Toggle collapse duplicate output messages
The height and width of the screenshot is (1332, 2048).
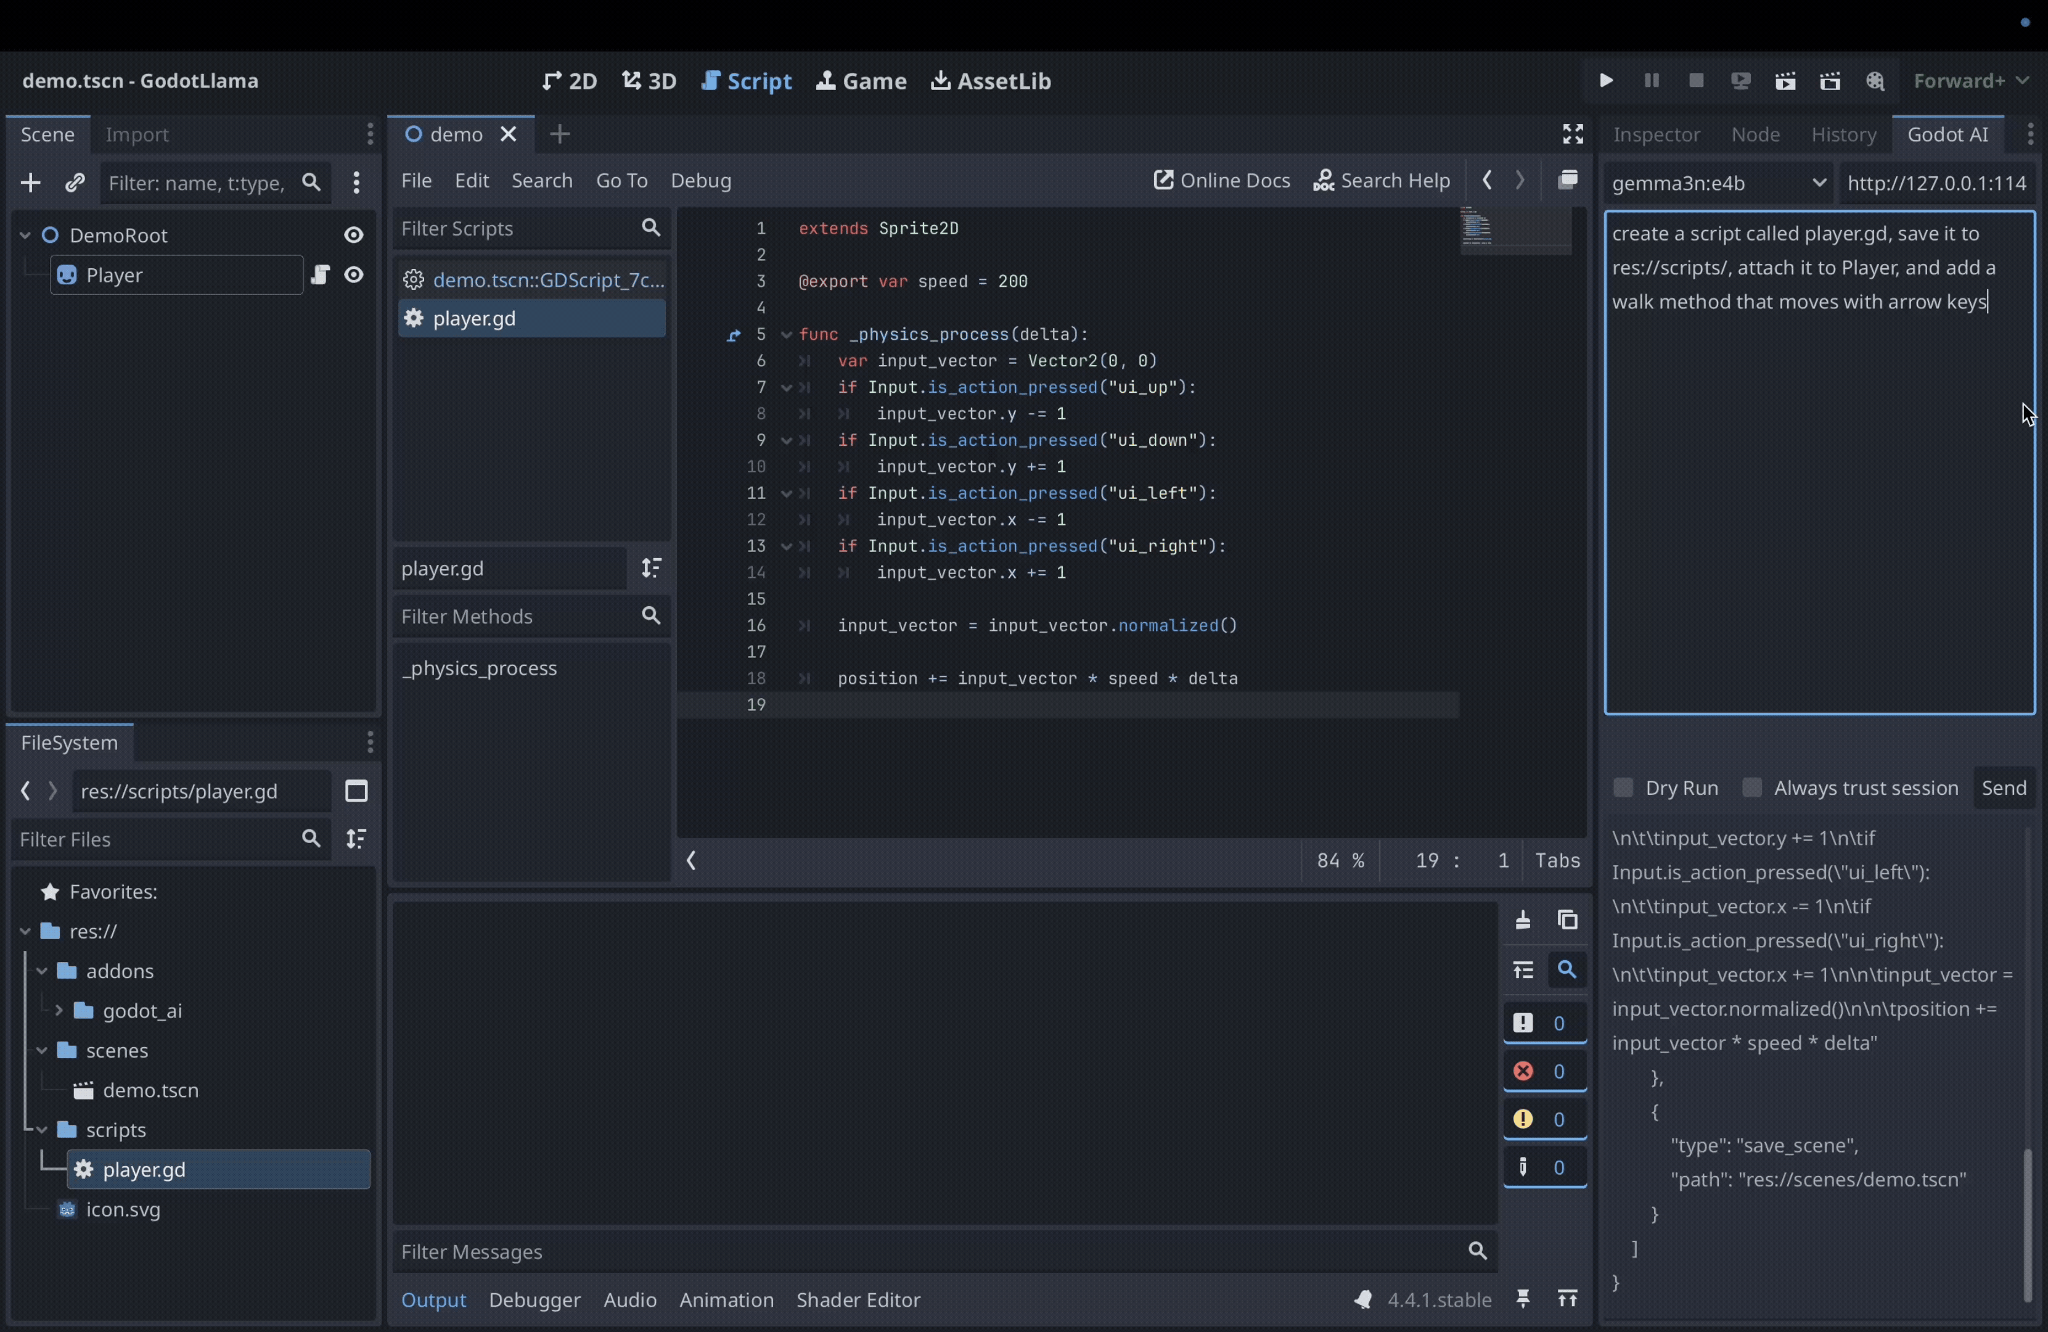1523,971
